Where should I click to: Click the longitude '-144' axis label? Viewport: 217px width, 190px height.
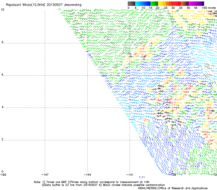87,175
